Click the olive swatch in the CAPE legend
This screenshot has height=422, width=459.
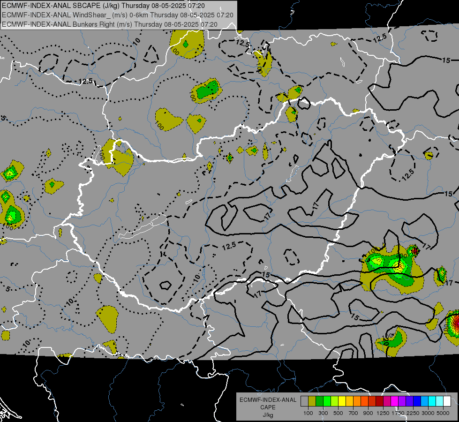[312, 401]
